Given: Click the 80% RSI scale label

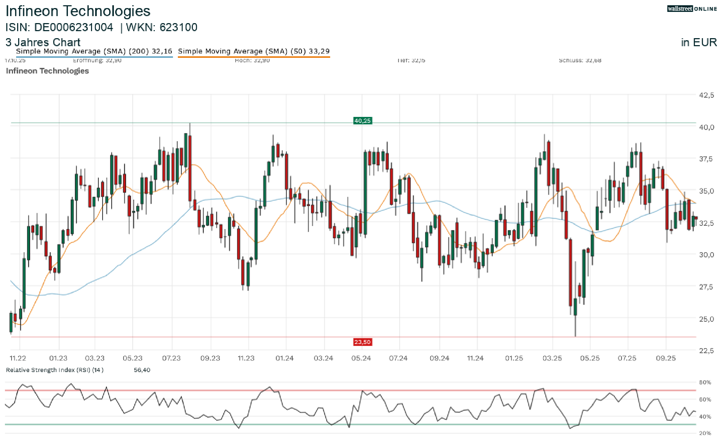Looking at the screenshot, I should point(705,382).
